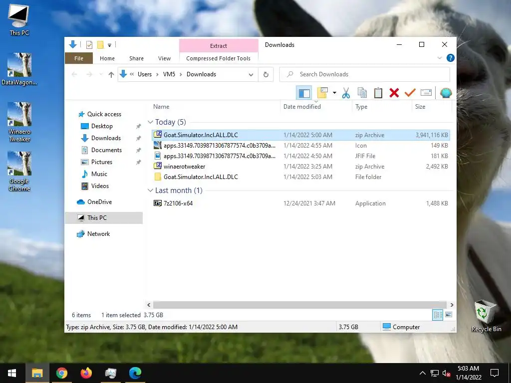Select the Goat.Simulator.Incl.ALL.DLC file folder

coord(301,177)
